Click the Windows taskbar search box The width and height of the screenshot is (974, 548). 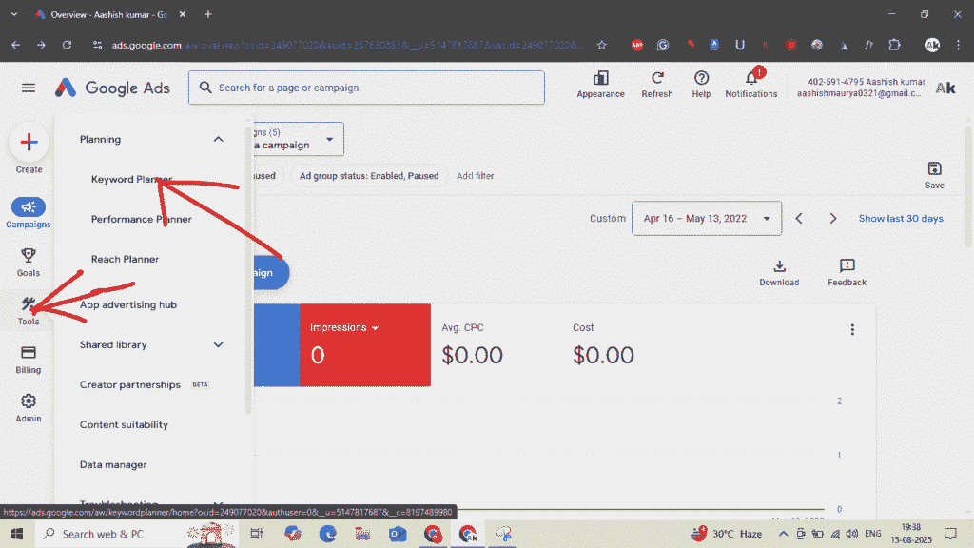coord(137,534)
